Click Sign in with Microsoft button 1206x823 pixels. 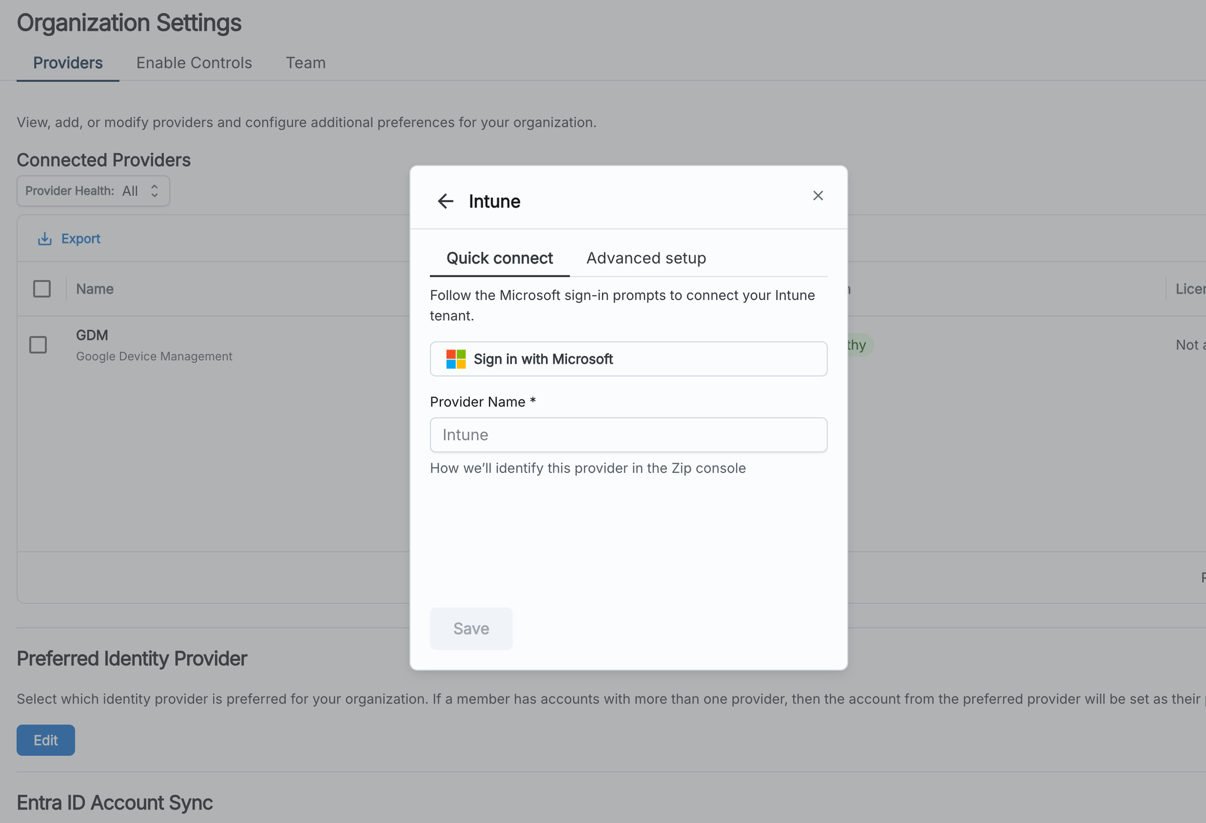point(628,359)
